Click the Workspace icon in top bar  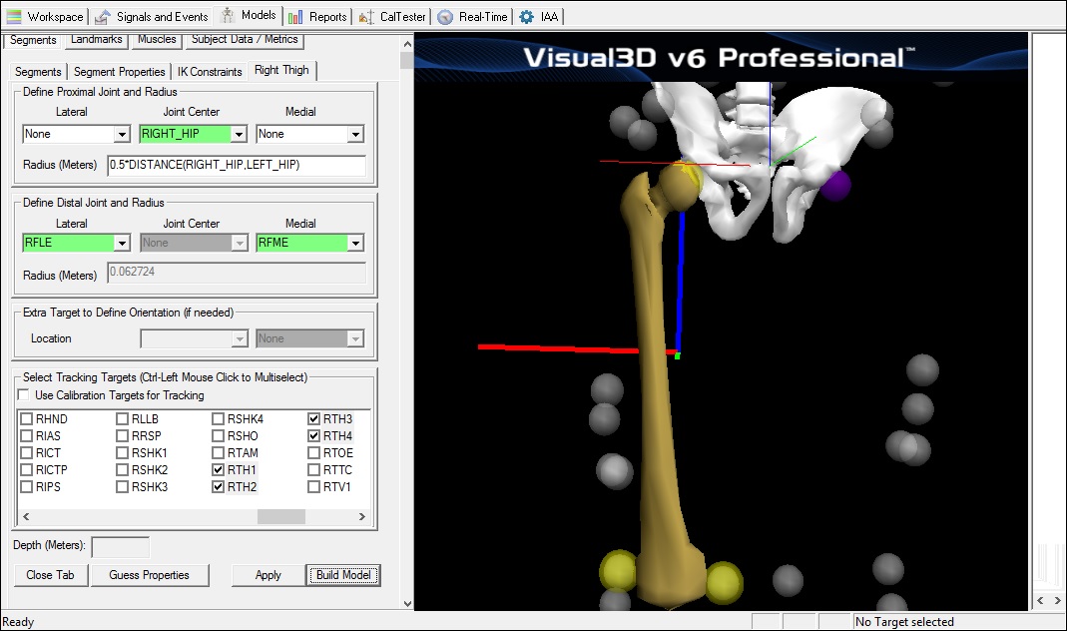tap(14, 16)
